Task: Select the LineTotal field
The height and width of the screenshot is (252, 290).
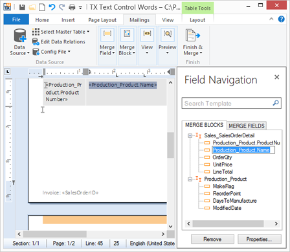Action: (223, 172)
